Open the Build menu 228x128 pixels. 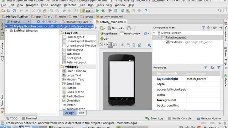click(x=82, y=5)
